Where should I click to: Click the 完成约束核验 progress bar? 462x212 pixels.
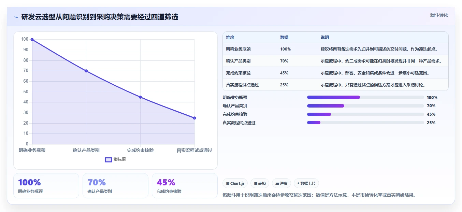point(365,114)
